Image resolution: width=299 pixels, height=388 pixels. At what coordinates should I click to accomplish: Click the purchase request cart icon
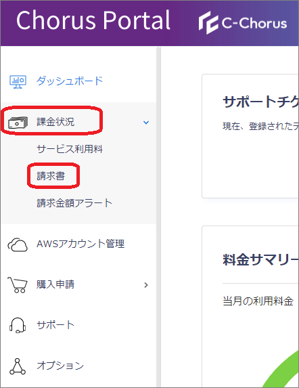click(x=18, y=285)
